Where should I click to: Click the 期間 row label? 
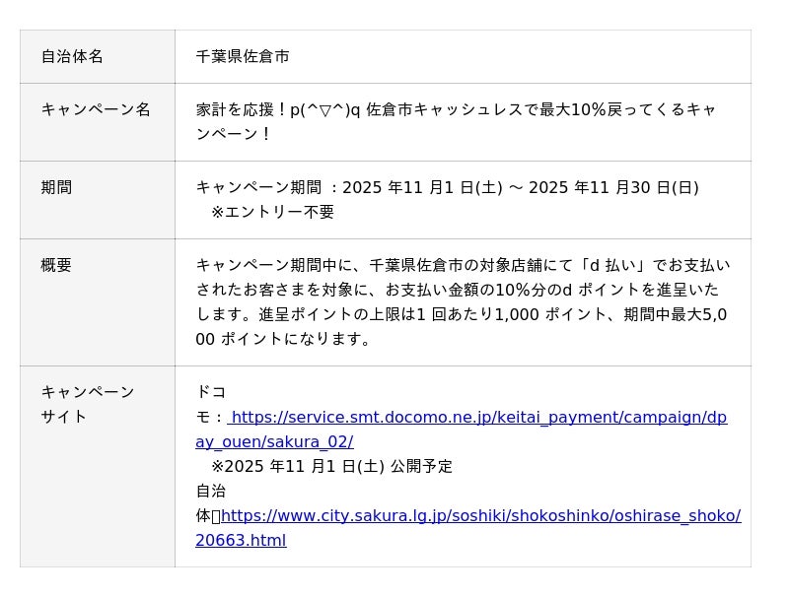[x=56, y=187]
